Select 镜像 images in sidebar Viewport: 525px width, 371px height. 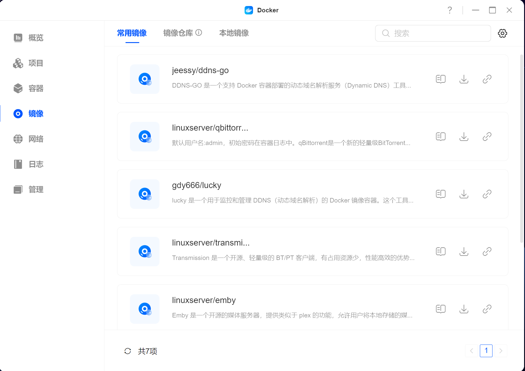coord(29,114)
